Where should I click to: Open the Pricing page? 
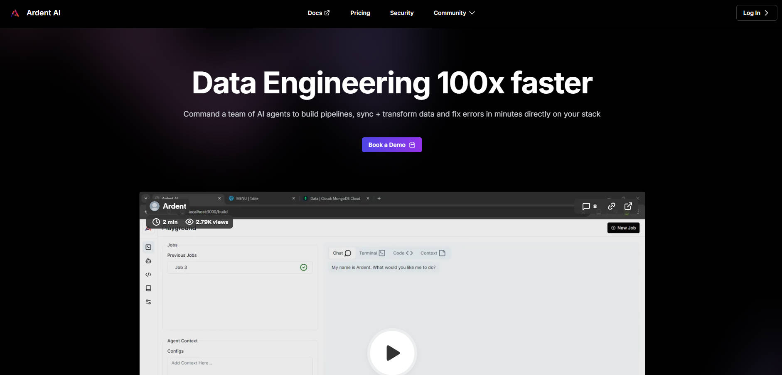pos(360,13)
